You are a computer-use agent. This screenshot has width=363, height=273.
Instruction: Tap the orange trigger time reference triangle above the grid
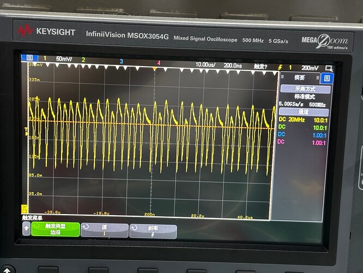click(x=154, y=69)
